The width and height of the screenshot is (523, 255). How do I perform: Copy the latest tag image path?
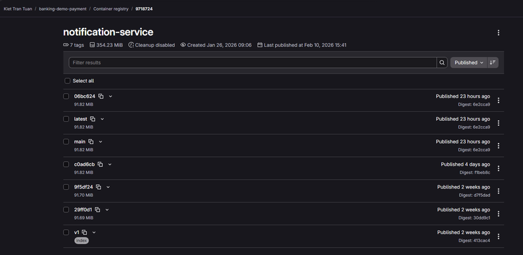pyautogui.click(x=93, y=119)
